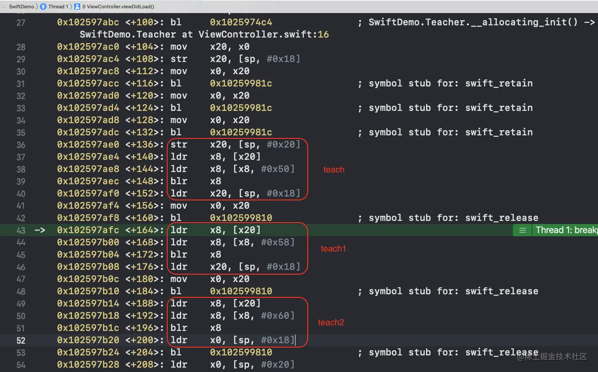
Task: Open Thread 1 in the jump bar
Action: tap(58, 7)
